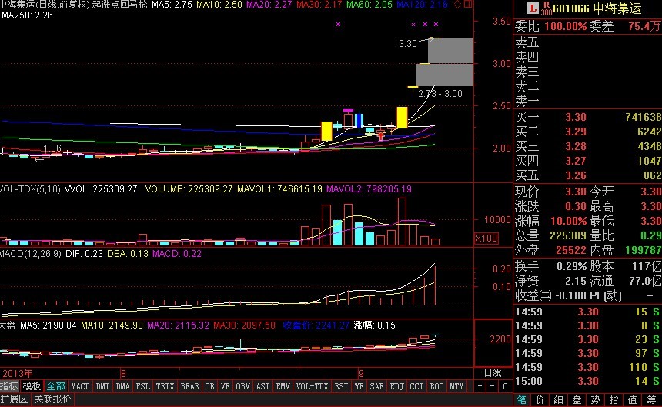Select the MACD indicator tab
Screen dimensions: 662x407
click(x=80, y=386)
